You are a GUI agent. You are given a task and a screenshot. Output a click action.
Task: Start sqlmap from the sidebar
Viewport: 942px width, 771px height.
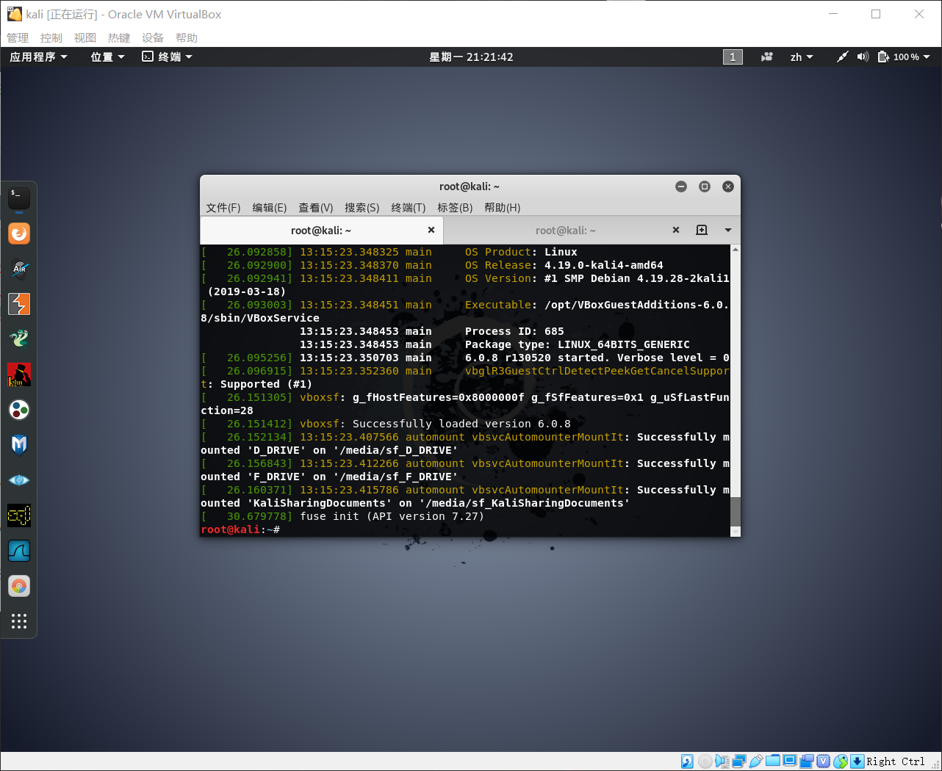tap(18, 515)
